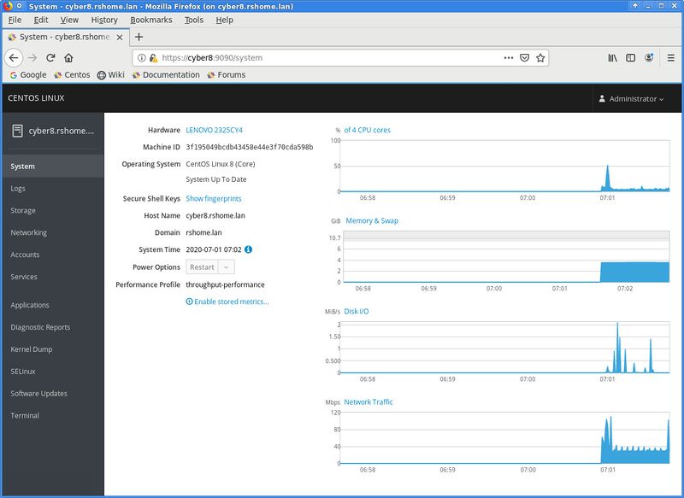
Task: Select Networking in the sidebar
Action: tap(29, 232)
